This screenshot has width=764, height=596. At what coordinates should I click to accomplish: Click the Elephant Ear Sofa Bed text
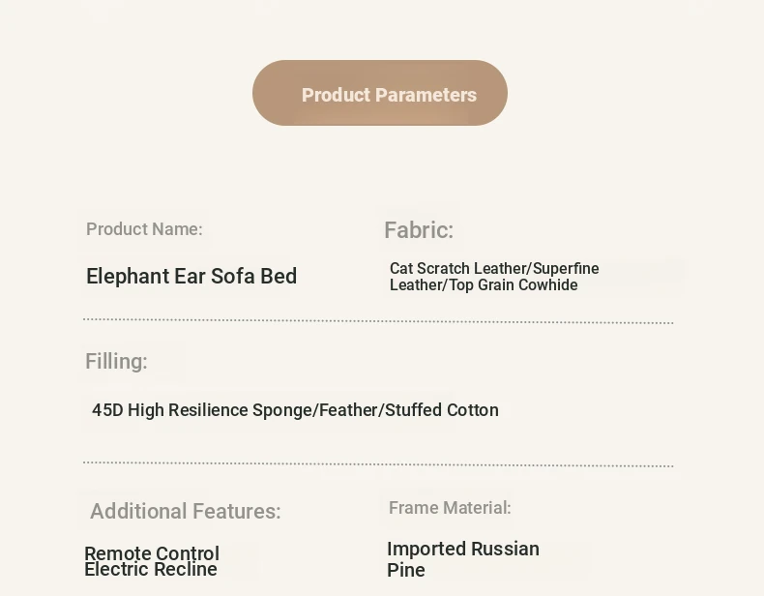191,277
